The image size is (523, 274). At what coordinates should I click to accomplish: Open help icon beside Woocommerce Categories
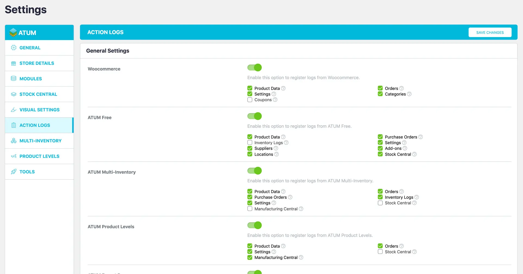(x=409, y=94)
